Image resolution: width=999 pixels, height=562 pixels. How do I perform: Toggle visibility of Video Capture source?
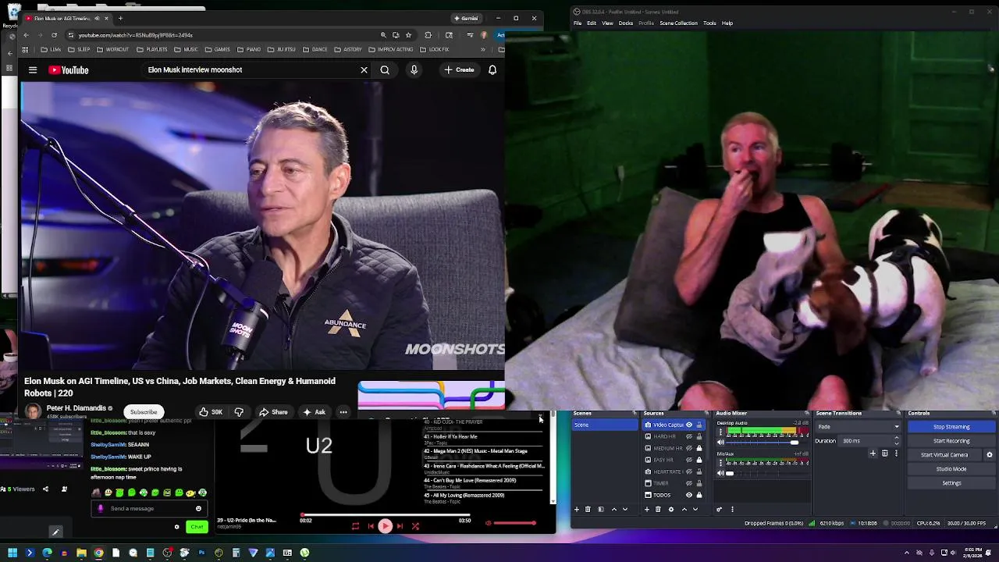click(689, 425)
